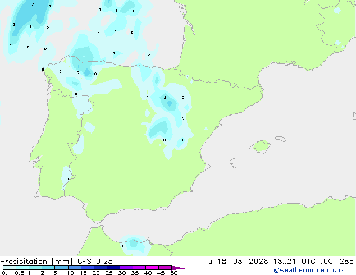This screenshot has width=356, height=275.
Task: Click the 35–40 mm violet legend swatch
Action: [139, 268]
